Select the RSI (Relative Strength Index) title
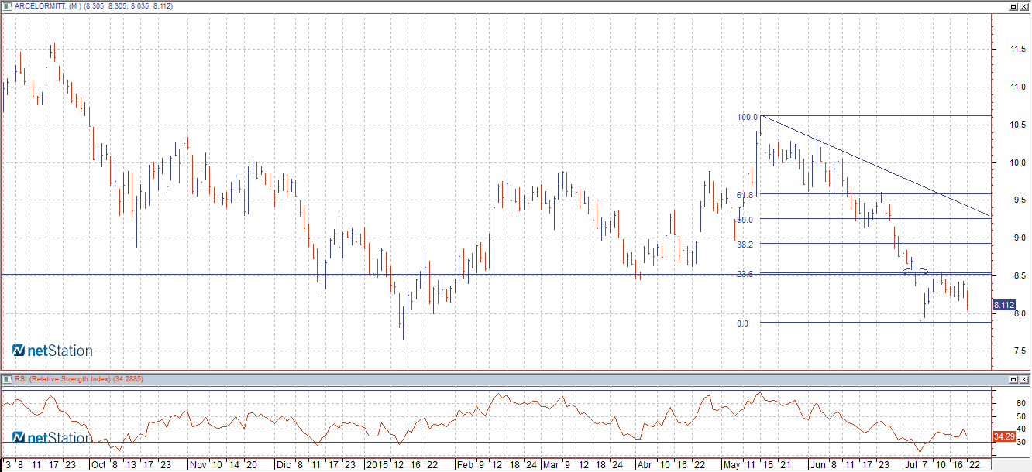1032x472 pixels. pos(77,379)
